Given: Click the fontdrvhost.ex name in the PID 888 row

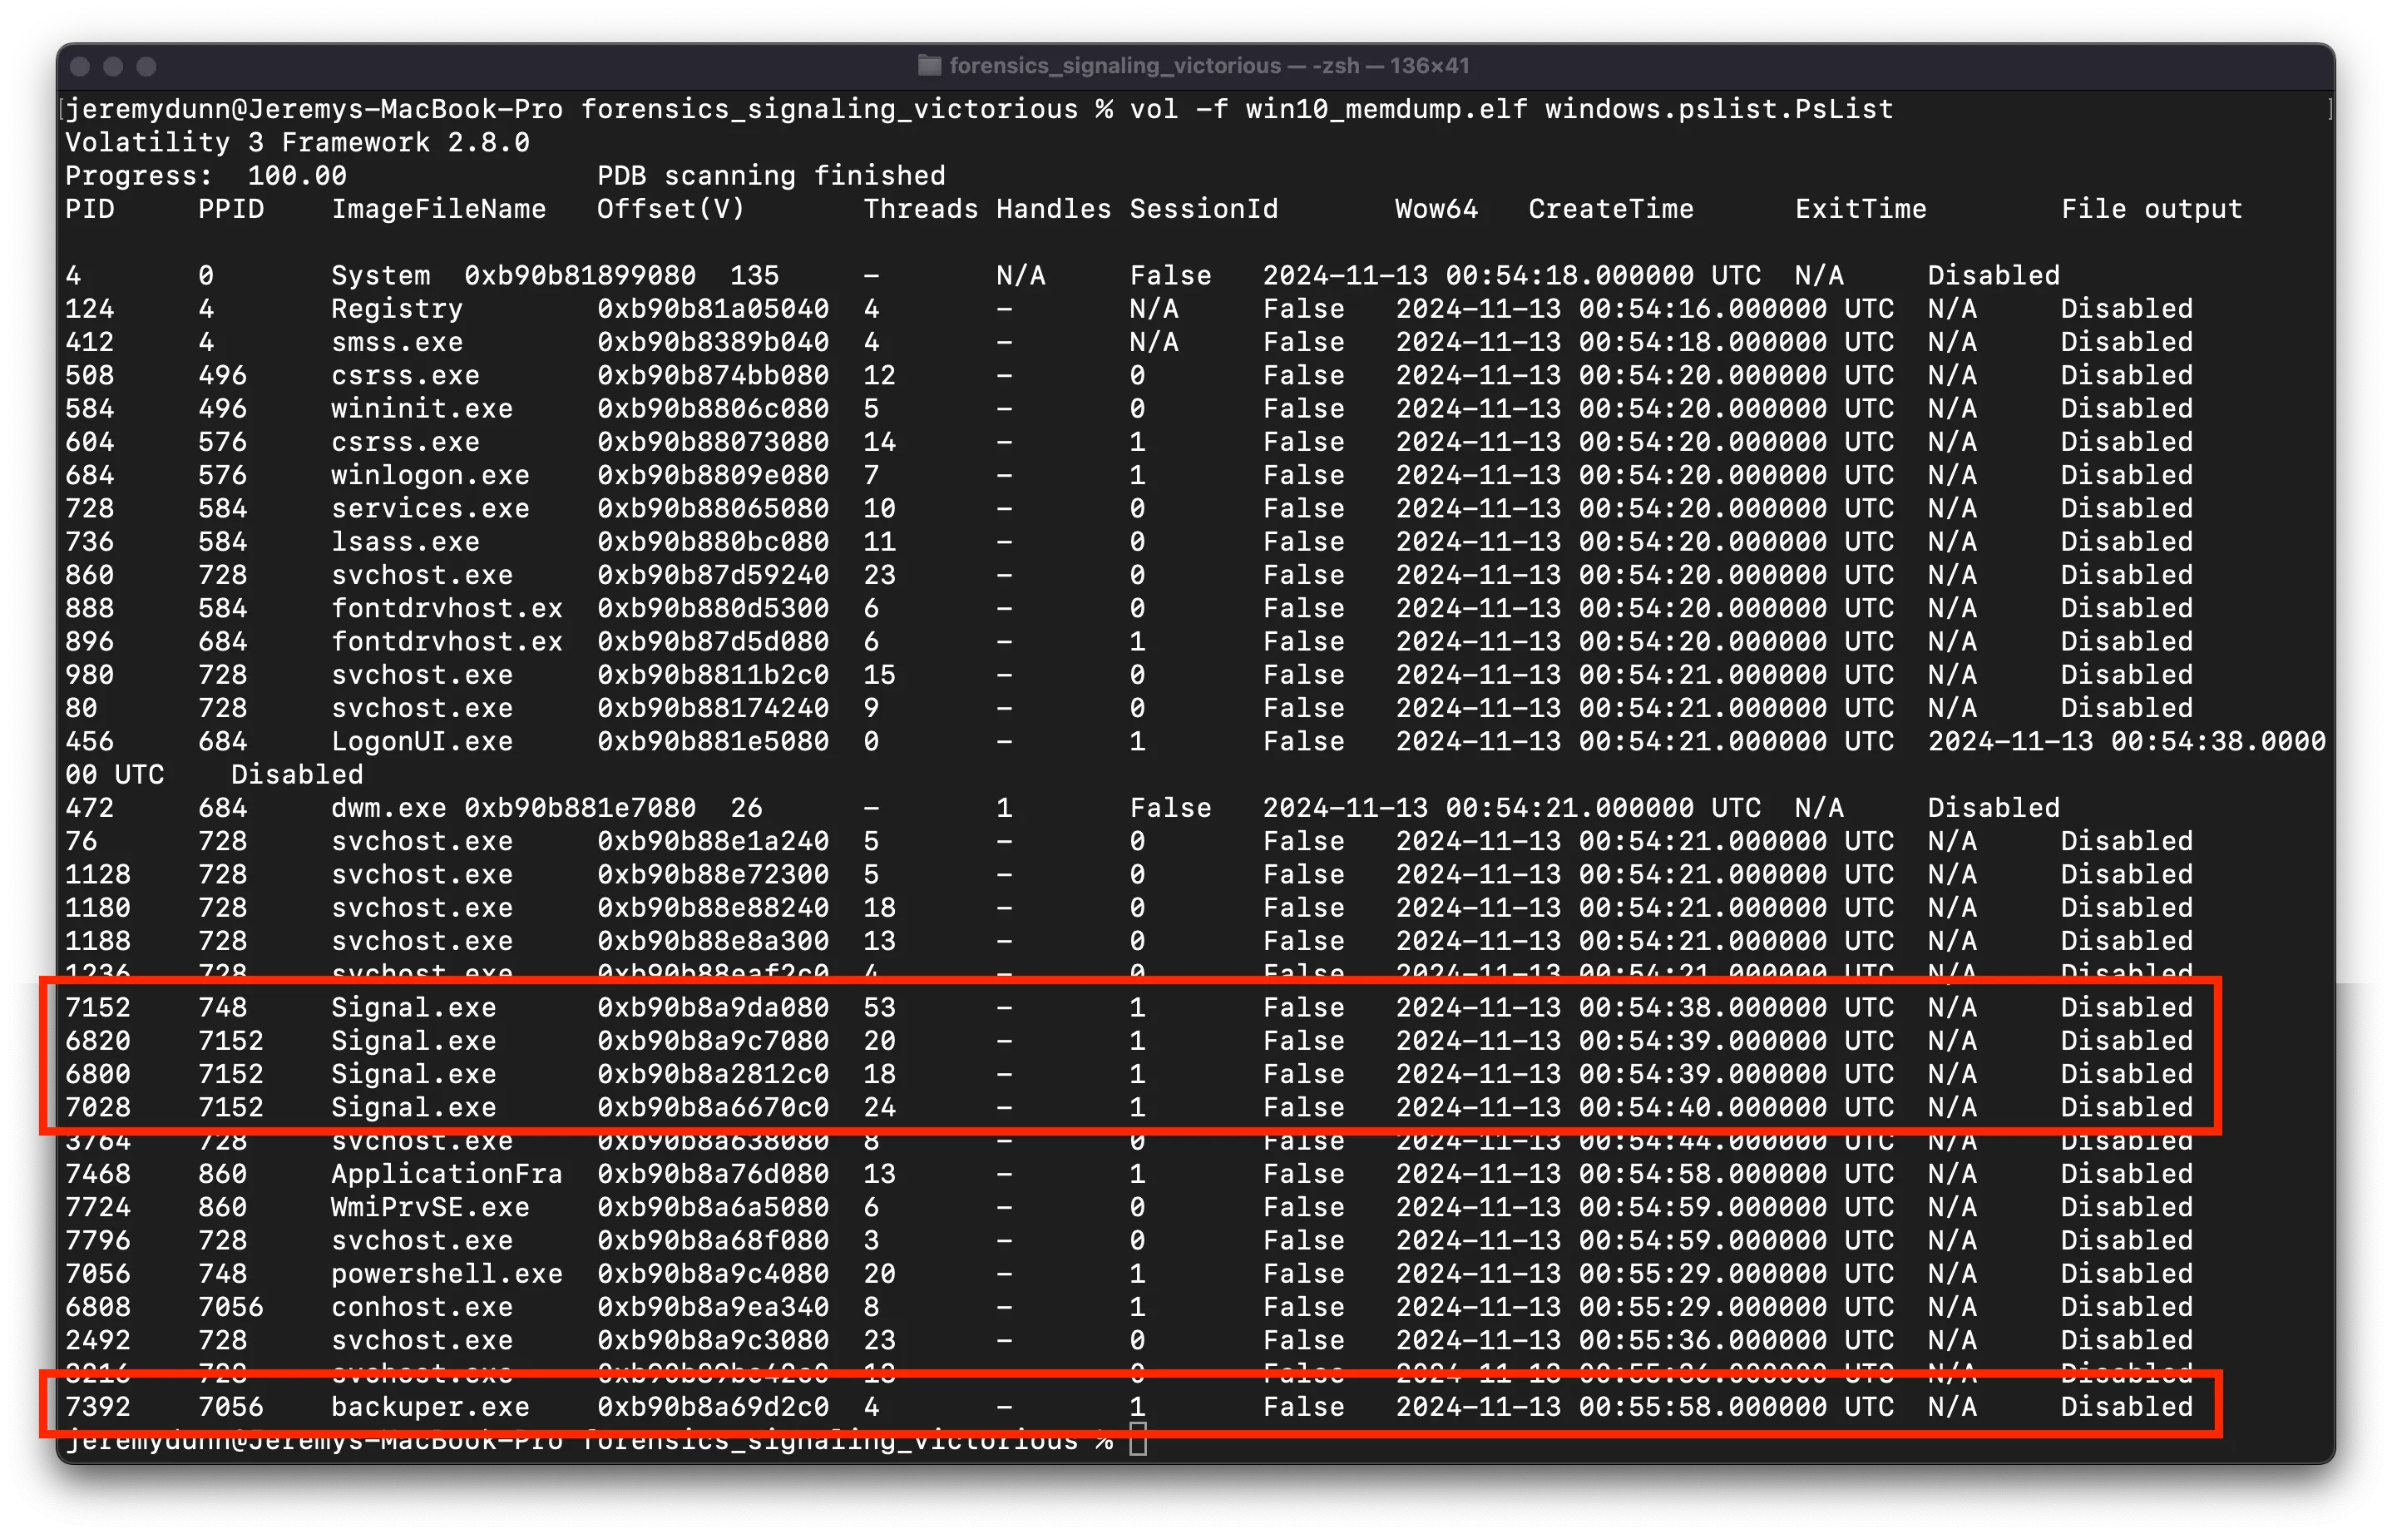Looking at the screenshot, I should click(446, 609).
